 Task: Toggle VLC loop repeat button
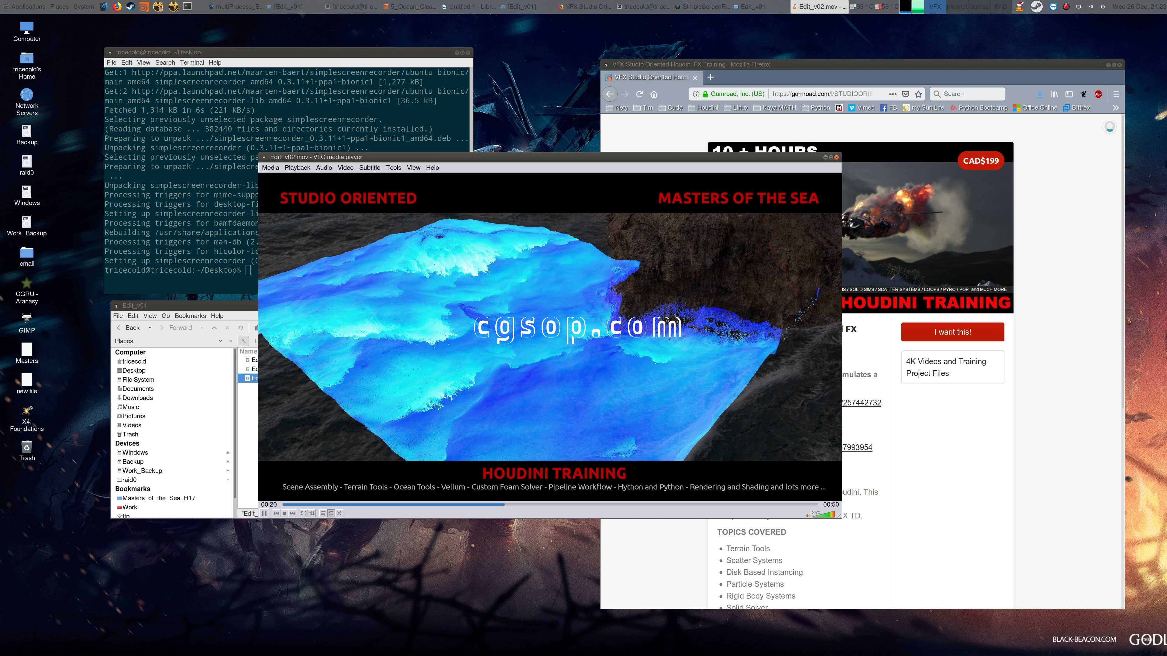pyautogui.click(x=331, y=513)
